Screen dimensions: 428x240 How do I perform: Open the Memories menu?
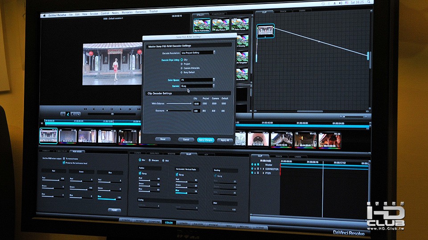click(127, 12)
